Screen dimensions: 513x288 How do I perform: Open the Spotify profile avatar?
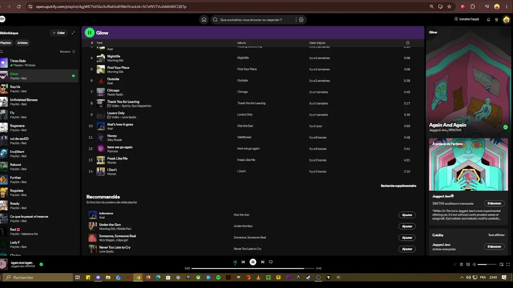pyautogui.click(x=506, y=20)
